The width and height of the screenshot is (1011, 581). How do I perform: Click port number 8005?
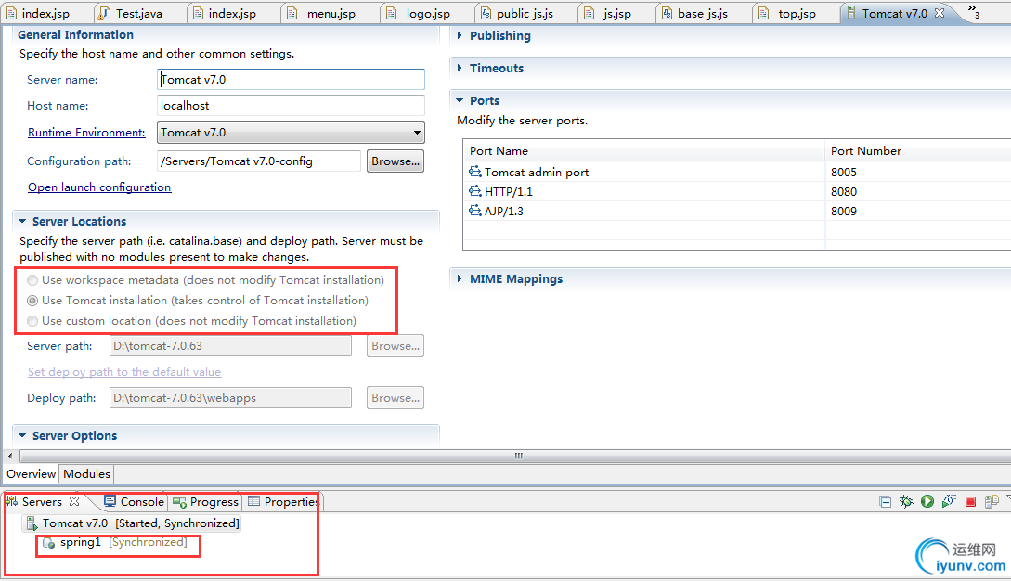(x=843, y=173)
